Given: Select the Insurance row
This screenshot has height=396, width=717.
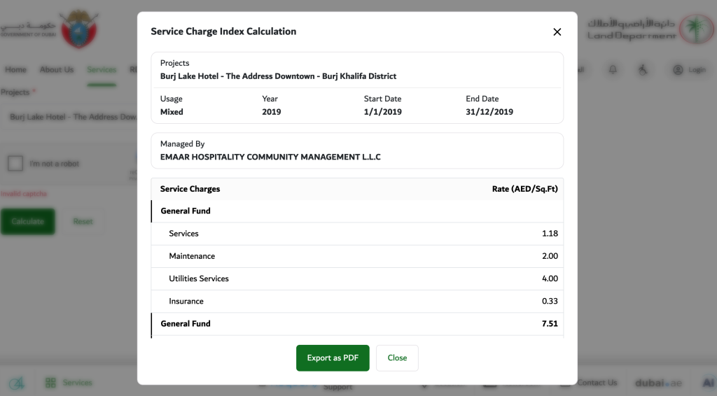Looking at the screenshot, I should pos(357,301).
